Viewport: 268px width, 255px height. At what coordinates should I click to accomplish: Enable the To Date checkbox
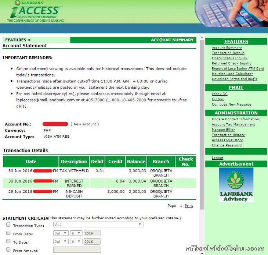[x=8, y=241]
